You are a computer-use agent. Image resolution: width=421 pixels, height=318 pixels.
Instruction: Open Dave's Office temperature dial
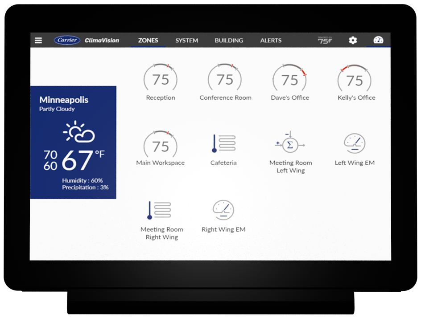289,79
